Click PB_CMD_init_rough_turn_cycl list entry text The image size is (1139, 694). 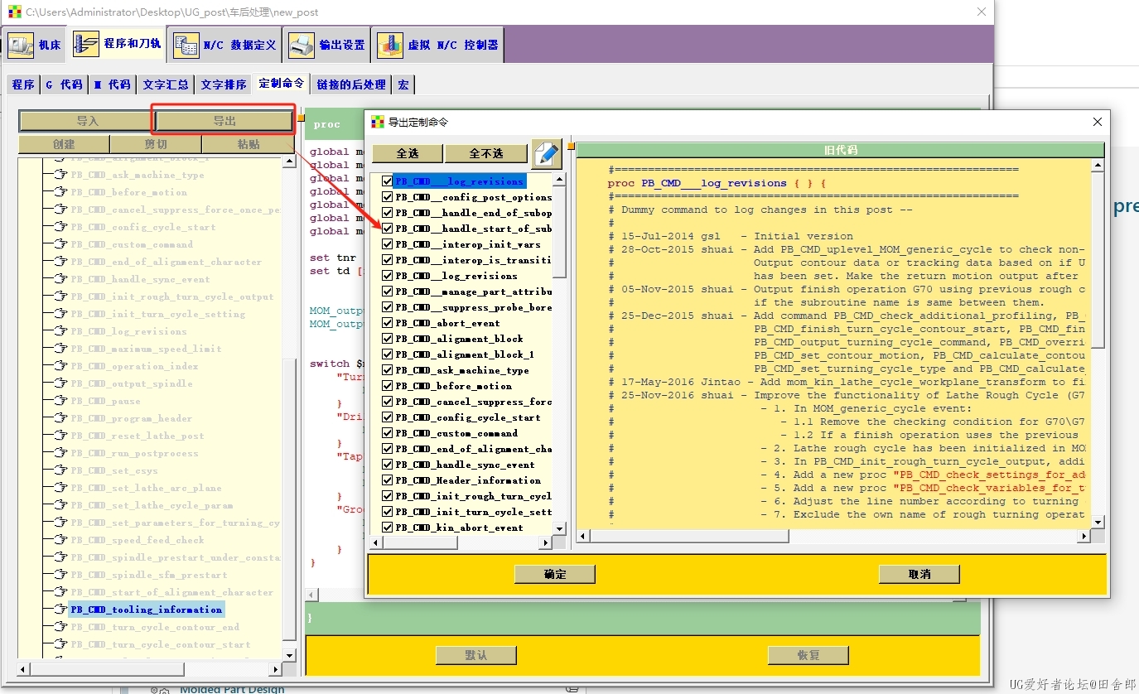coord(473,496)
